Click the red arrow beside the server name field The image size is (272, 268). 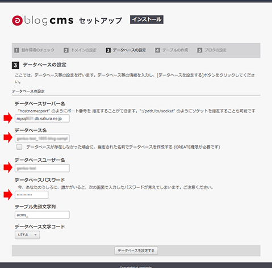click(8, 118)
